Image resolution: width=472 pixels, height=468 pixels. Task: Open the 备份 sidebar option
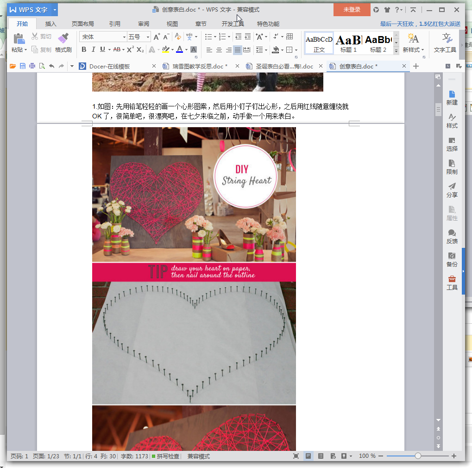452,260
